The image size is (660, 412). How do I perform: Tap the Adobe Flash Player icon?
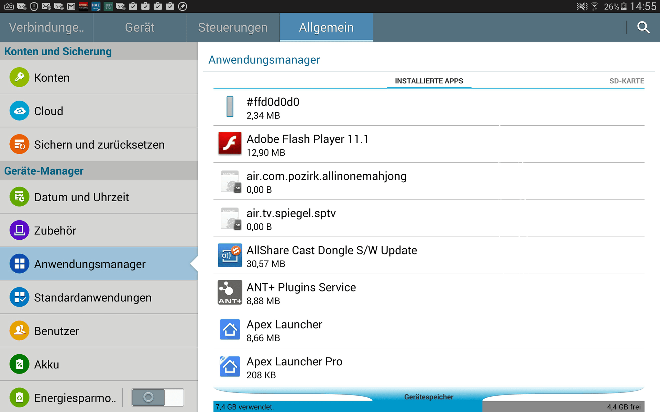tap(230, 144)
